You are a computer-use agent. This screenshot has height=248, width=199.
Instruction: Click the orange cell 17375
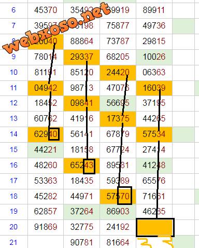[118, 119]
